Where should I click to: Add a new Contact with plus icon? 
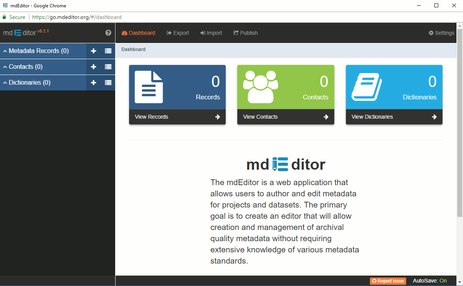(94, 67)
